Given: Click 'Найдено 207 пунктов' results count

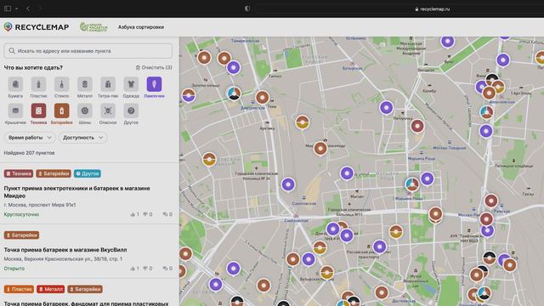Looking at the screenshot, I should coord(29,153).
